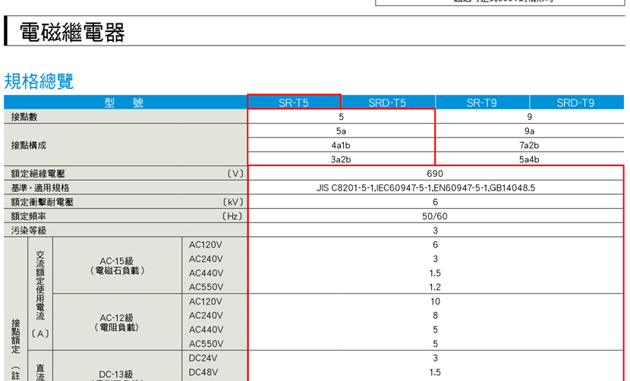Select the value 10 for AC-12級 AC120V
The width and height of the screenshot is (630, 381).
435,301
